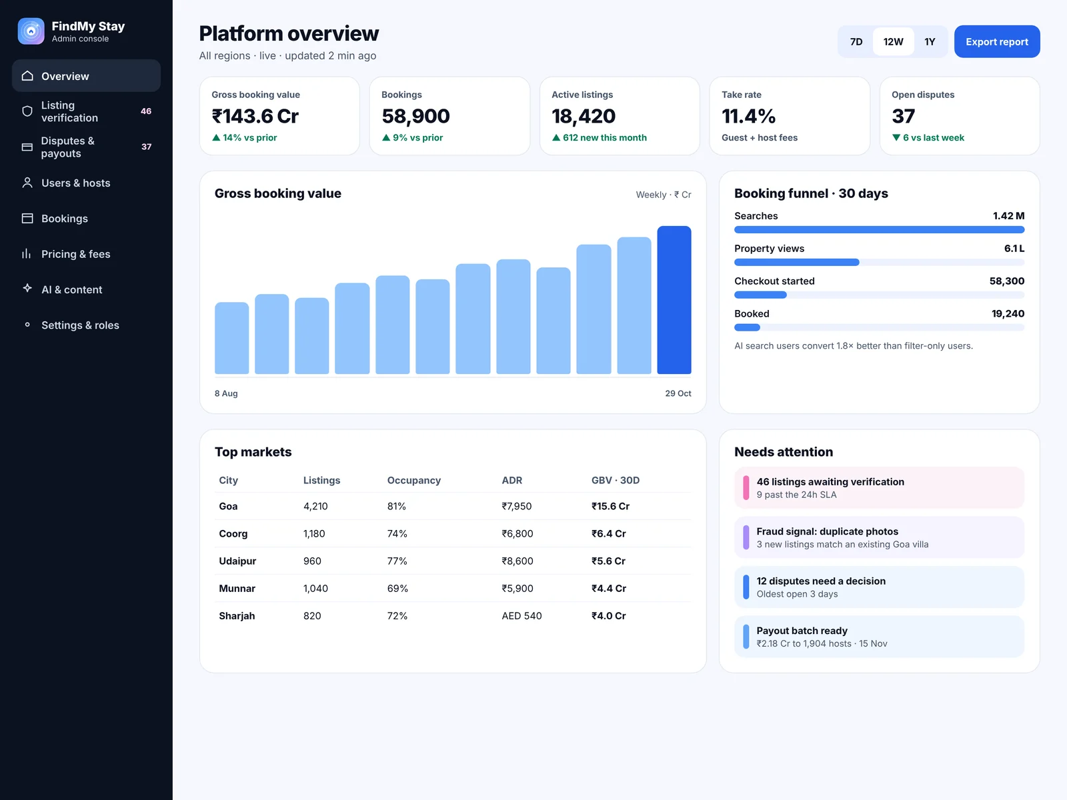
Task: Click the GBV · 30D column header
Action: pos(615,480)
